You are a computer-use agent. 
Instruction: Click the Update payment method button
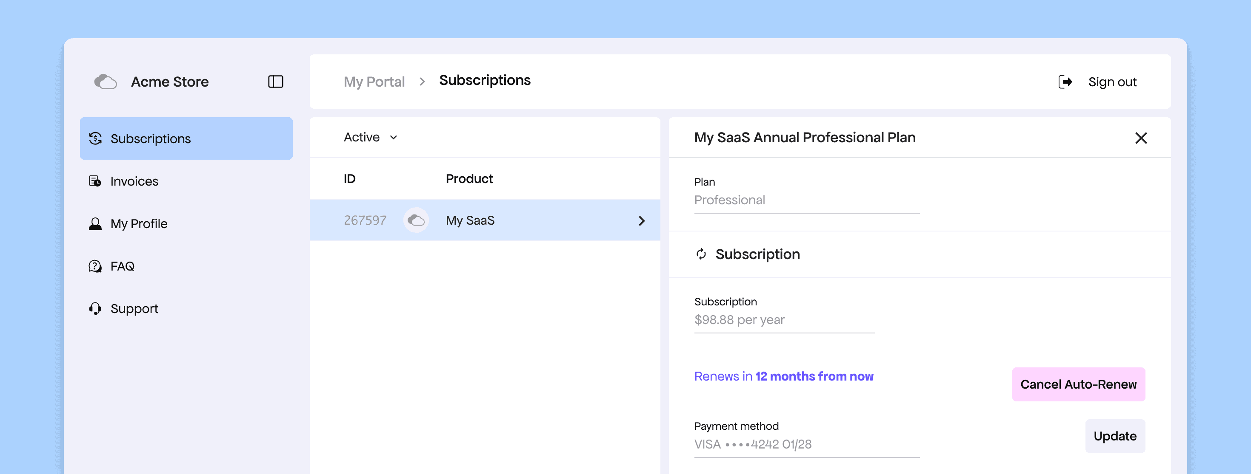[1114, 436]
